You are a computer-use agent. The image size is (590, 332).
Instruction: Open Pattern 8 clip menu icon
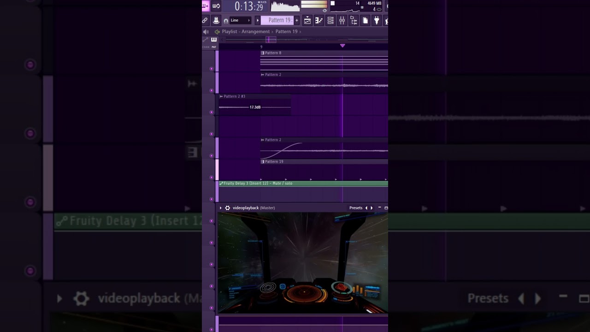[263, 53]
